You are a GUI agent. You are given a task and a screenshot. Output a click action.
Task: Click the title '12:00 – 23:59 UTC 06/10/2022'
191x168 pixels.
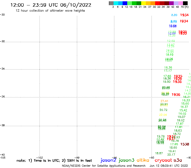(51, 5)
